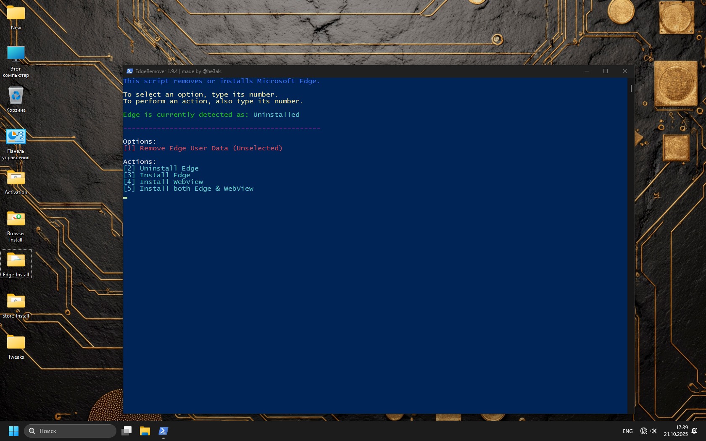The height and width of the screenshot is (441, 706).
Task: Select the Tweaks folder icon
Action: tap(16, 346)
